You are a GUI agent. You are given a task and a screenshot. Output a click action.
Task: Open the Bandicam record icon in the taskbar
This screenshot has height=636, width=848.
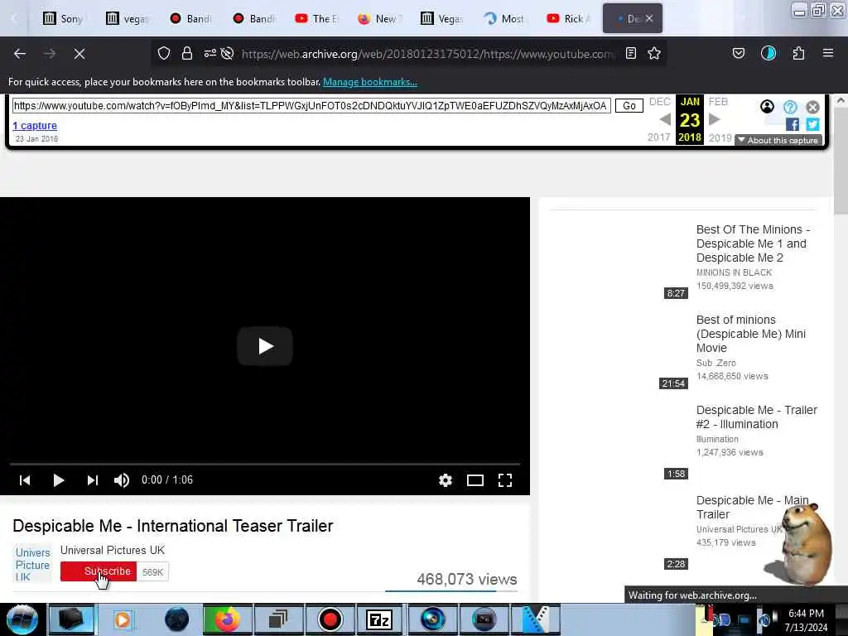tap(329, 619)
